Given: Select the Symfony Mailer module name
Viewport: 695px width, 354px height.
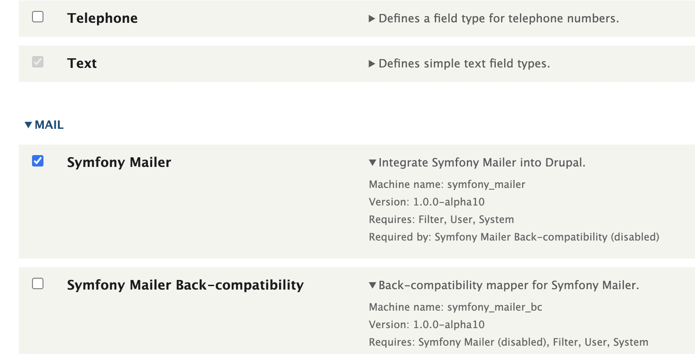Looking at the screenshot, I should [119, 162].
